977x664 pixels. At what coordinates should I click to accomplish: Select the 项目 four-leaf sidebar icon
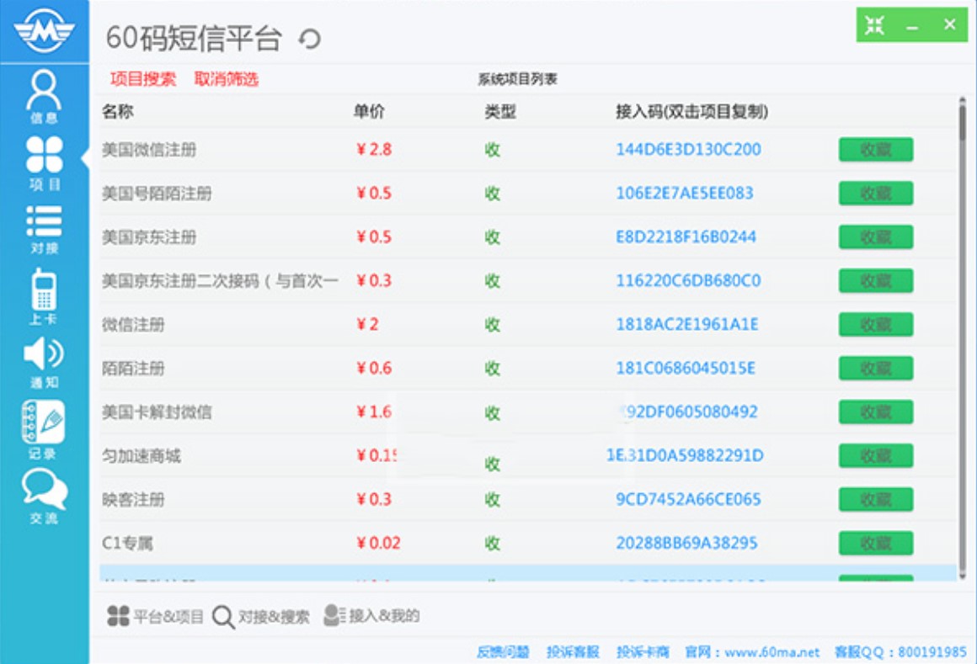click(44, 163)
